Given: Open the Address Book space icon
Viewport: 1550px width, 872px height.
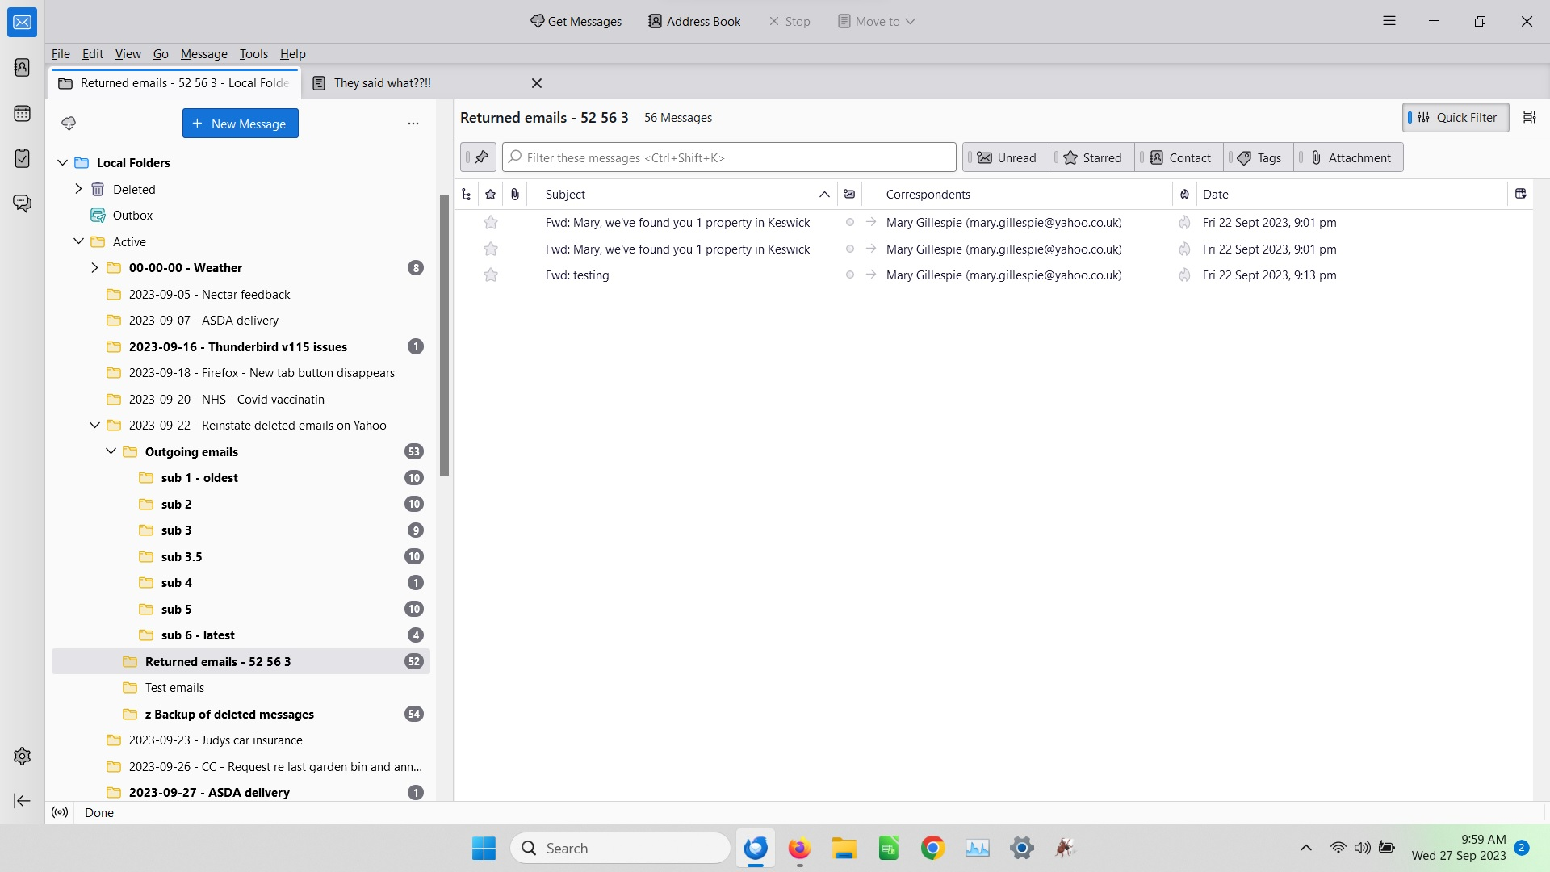Looking at the screenshot, I should coord(22,67).
